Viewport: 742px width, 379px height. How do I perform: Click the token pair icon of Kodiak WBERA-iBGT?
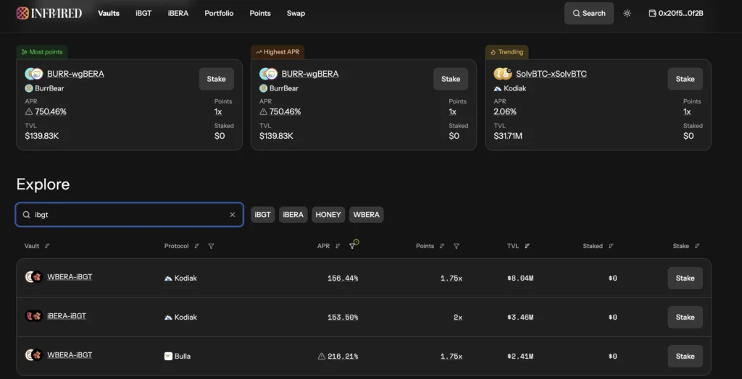tap(34, 277)
